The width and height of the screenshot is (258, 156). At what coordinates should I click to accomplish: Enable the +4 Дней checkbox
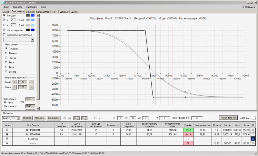point(4,25)
